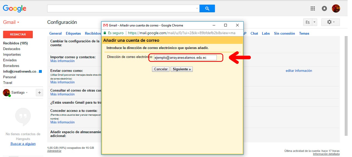Switch to the Labs settings tab
This screenshot has height=157, width=352.
click(266, 33)
